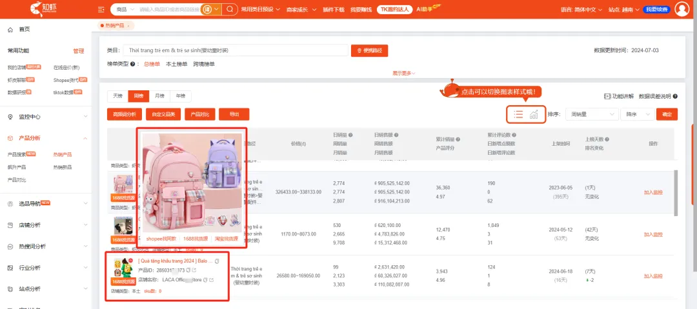697x309 pixels.
Task: Open 飙升产品 in the sidebar
Action: tap(16, 167)
